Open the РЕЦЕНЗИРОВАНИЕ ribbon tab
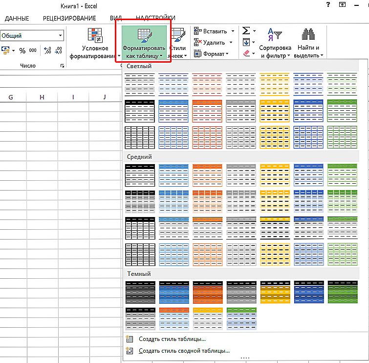Screen dimensions: 369x363 [69, 18]
